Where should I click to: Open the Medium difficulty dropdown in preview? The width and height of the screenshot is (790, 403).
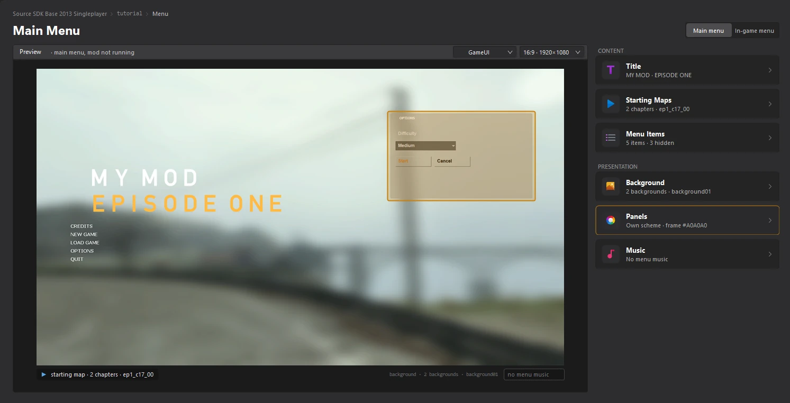point(425,145)
